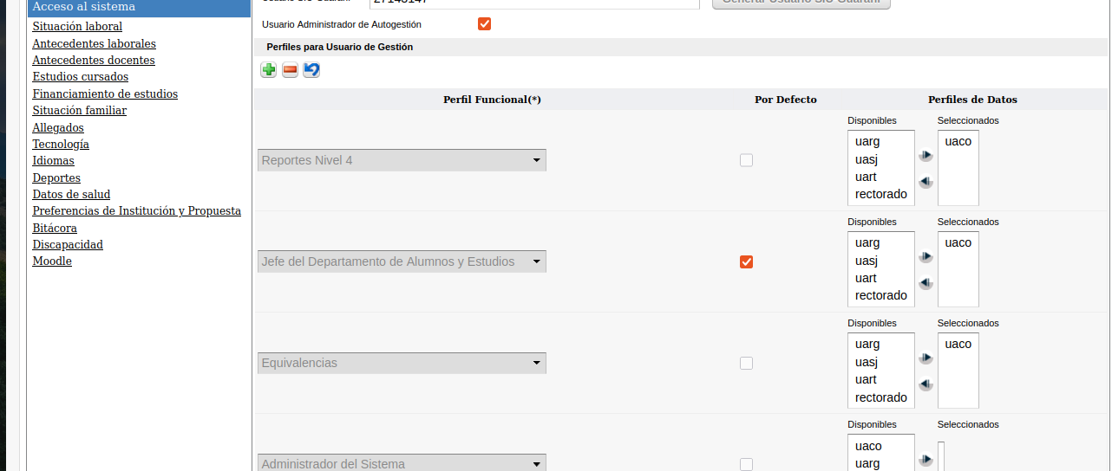Uncheck Usuario Administrador de Autogestión checkbox
The height and width of the screenshot is (471, 1112).
pyautogui.click(x=485, y=24)
